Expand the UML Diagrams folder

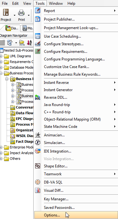pos(1,56)
